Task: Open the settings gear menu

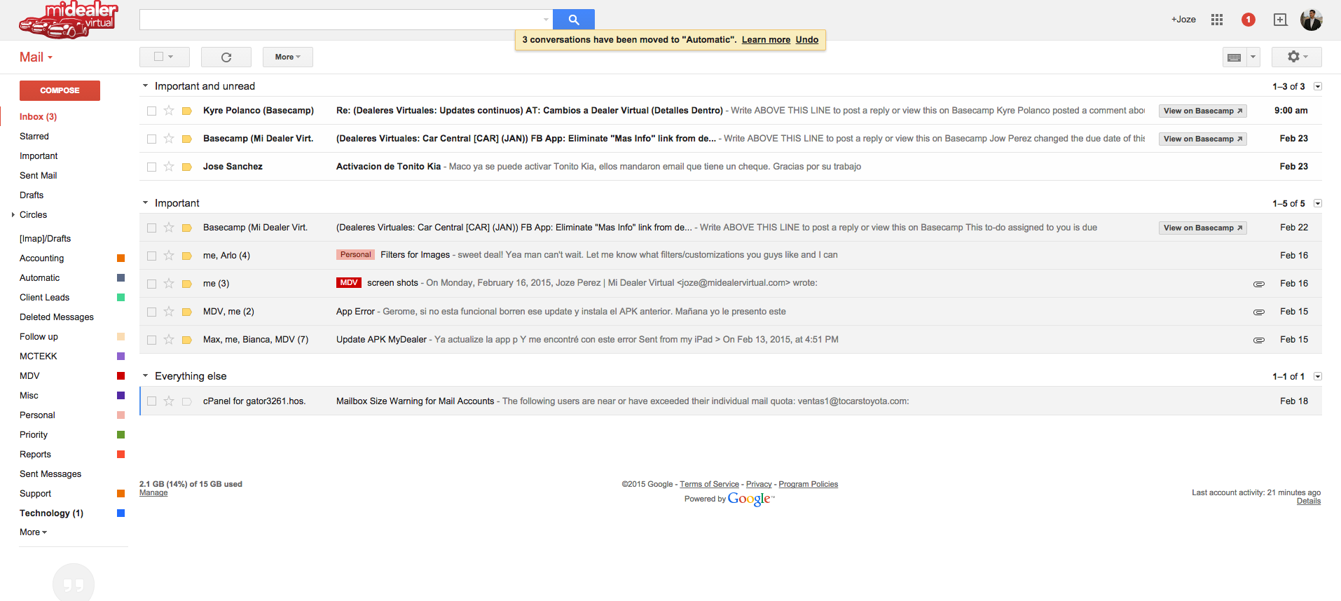Action: point(1297,57)
